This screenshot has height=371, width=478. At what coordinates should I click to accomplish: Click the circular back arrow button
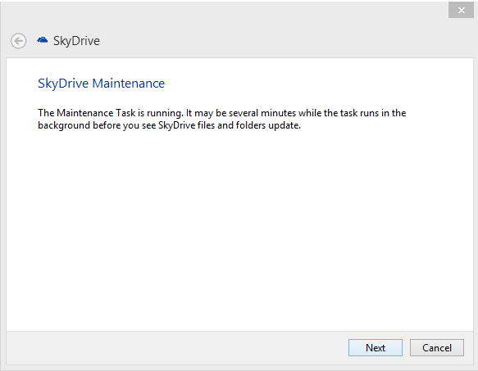18,41
